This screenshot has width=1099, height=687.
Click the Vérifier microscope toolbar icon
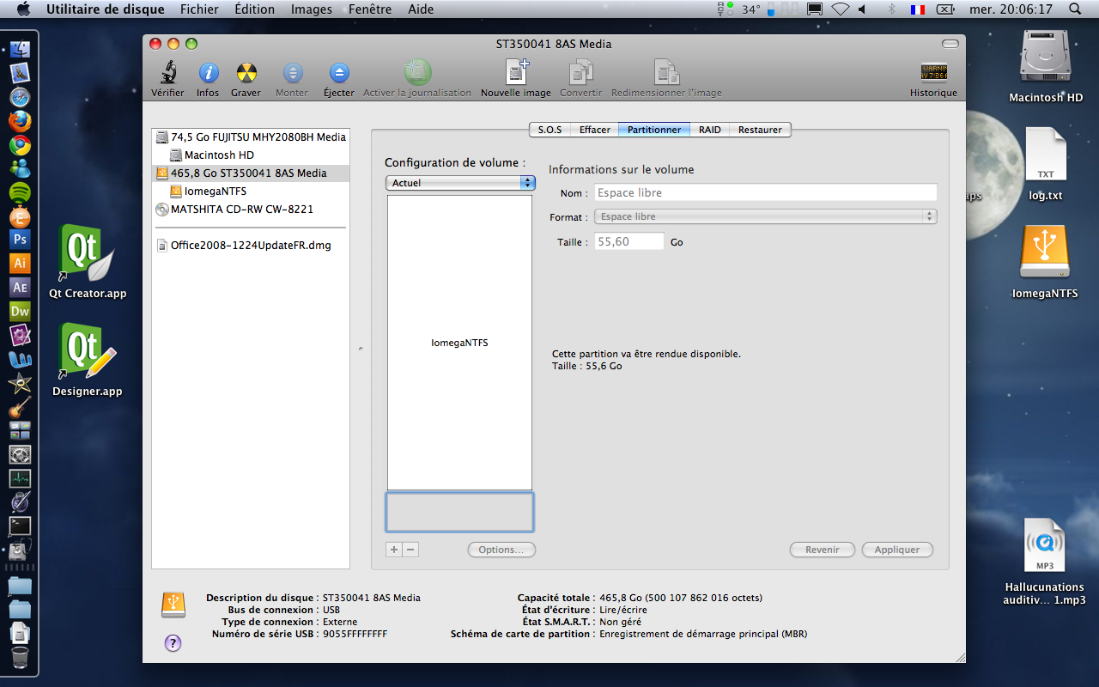(167, 73)
